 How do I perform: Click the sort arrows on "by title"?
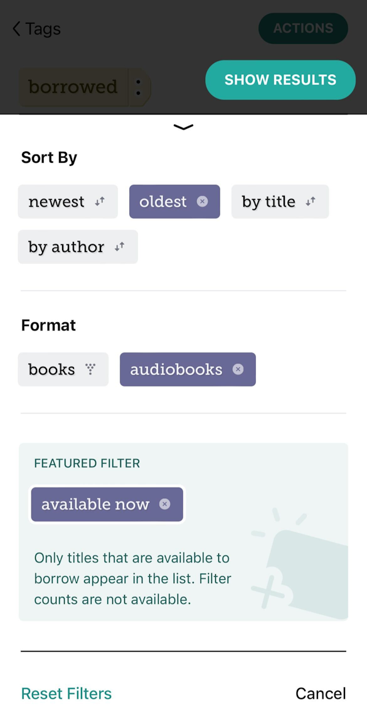[309, 201]
